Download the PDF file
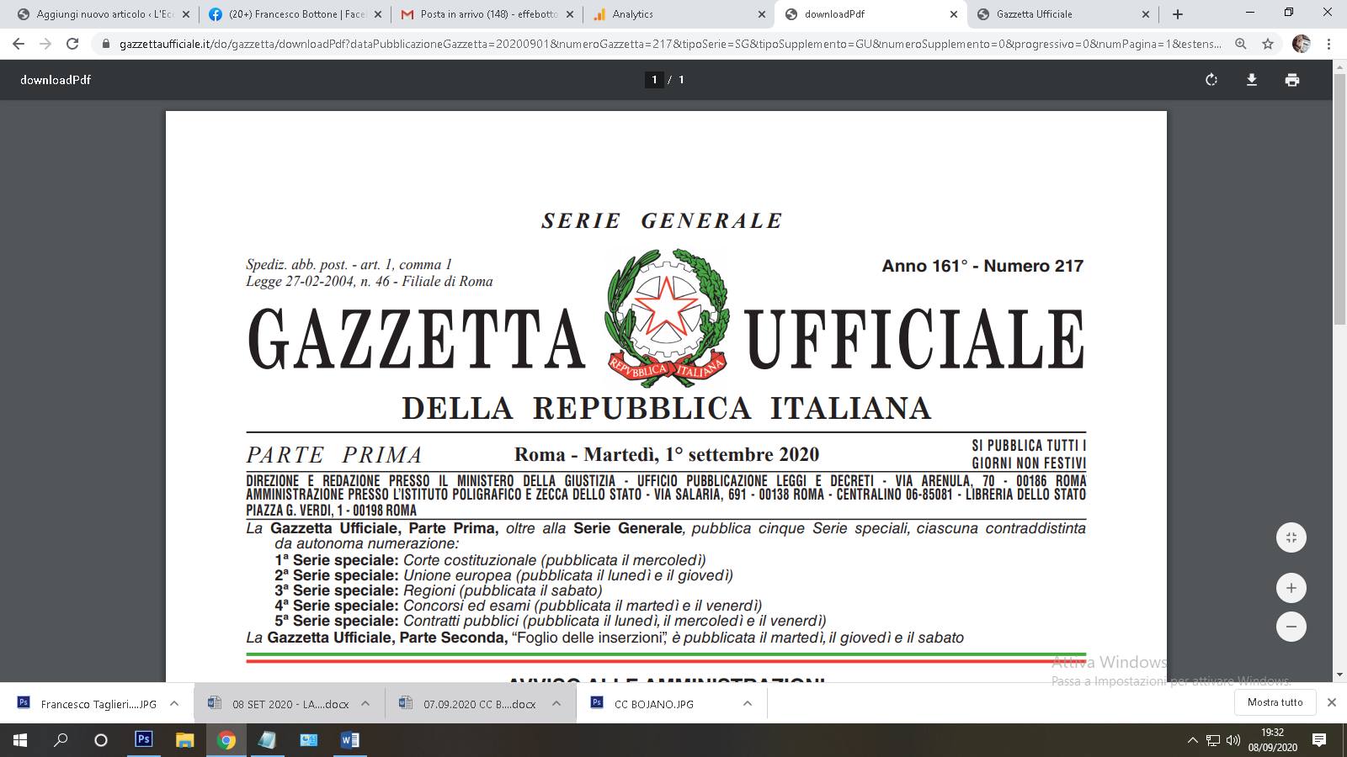1347x757 pixels. 1252,80
